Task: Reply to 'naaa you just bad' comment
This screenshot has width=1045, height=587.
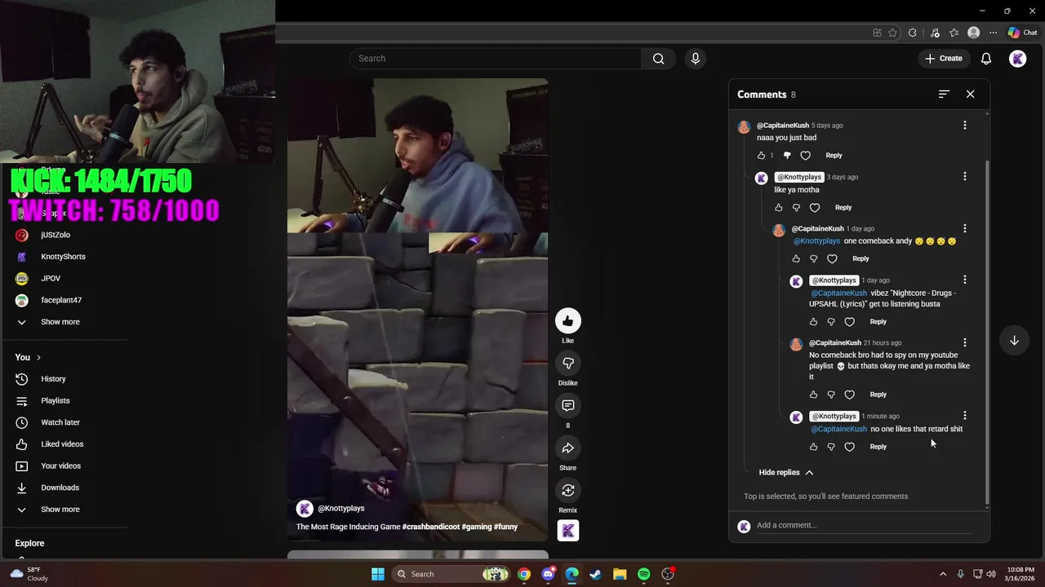Action: [x=834, y=156]
